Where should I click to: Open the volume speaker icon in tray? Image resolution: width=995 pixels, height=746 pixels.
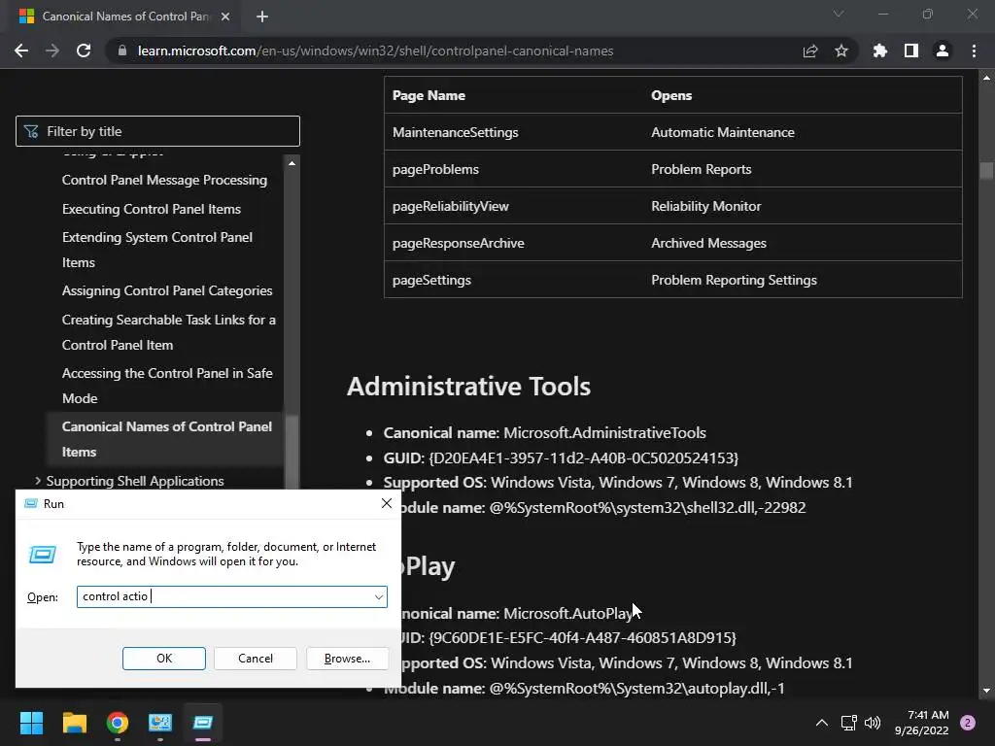click(874, 723)
